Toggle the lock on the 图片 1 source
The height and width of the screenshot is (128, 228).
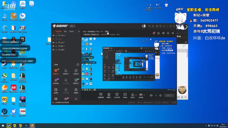click(x=56, y=46)
